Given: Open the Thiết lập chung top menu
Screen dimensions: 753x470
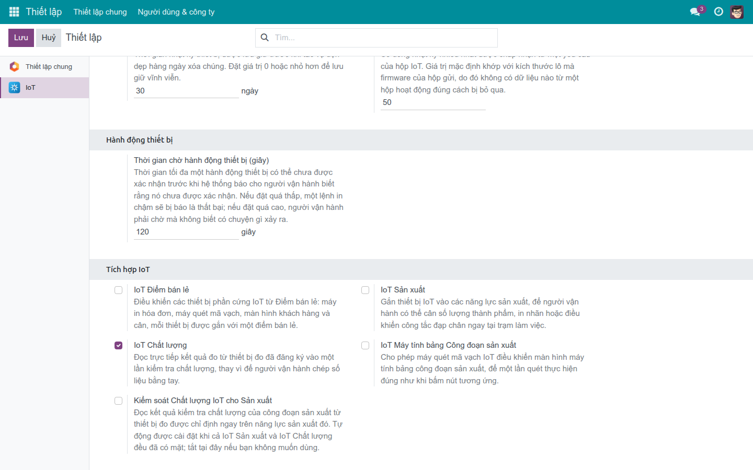Looking at the screenshot, I should point(100,12).
